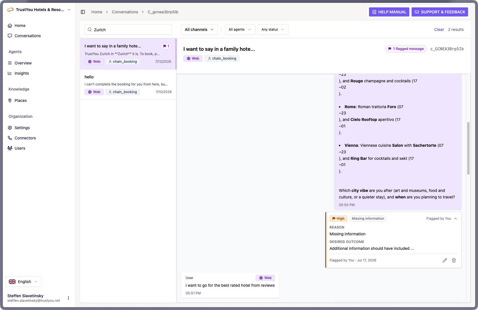
Task: Click the Settings gear icon
Action: pyautogui.click(x=10, y=128)
